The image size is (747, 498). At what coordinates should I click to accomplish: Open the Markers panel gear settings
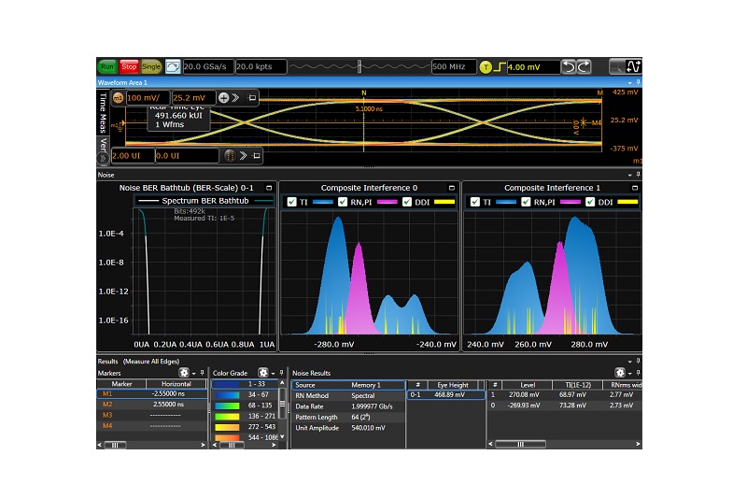[x=184, y=373]
